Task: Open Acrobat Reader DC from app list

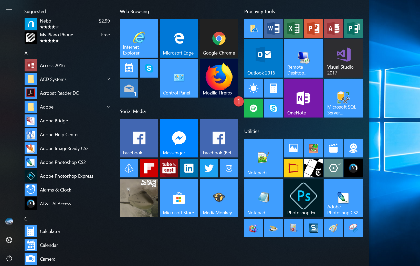Action: point(59,93)
